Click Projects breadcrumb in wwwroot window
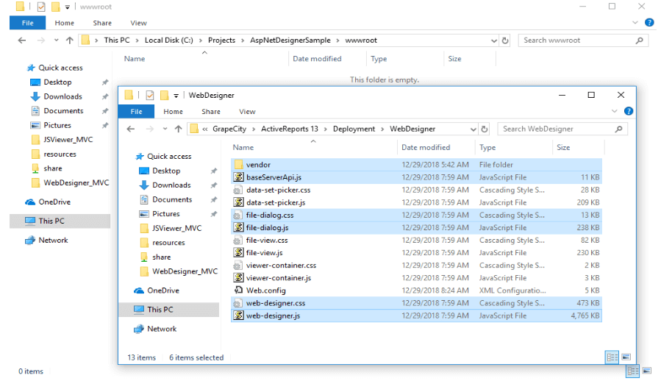The image size is (661, 381). tap(222, 40)
